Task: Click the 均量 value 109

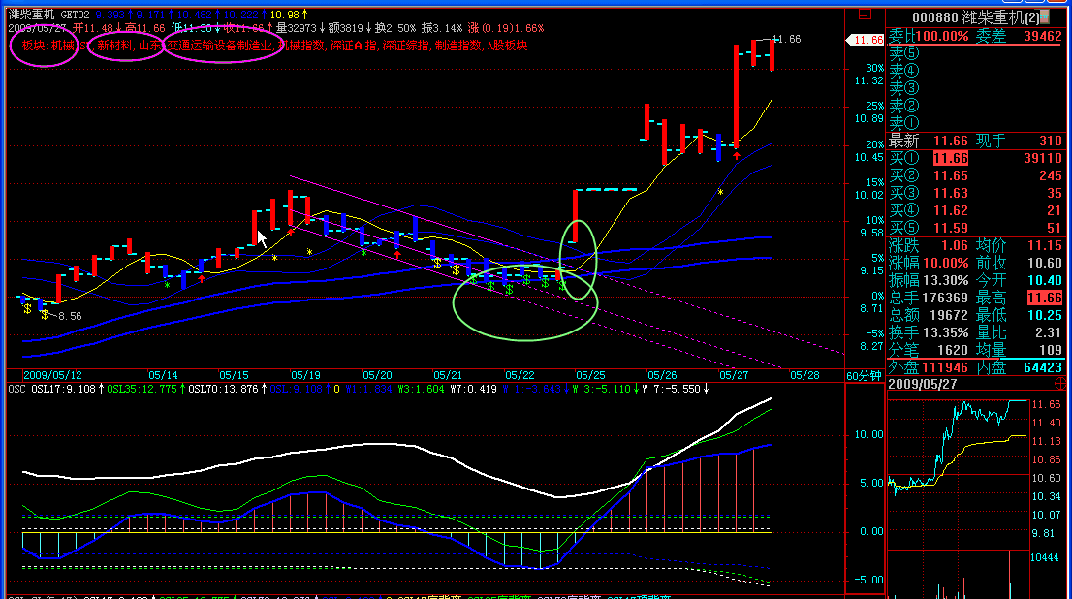Action: click(x=1051, y=350)
